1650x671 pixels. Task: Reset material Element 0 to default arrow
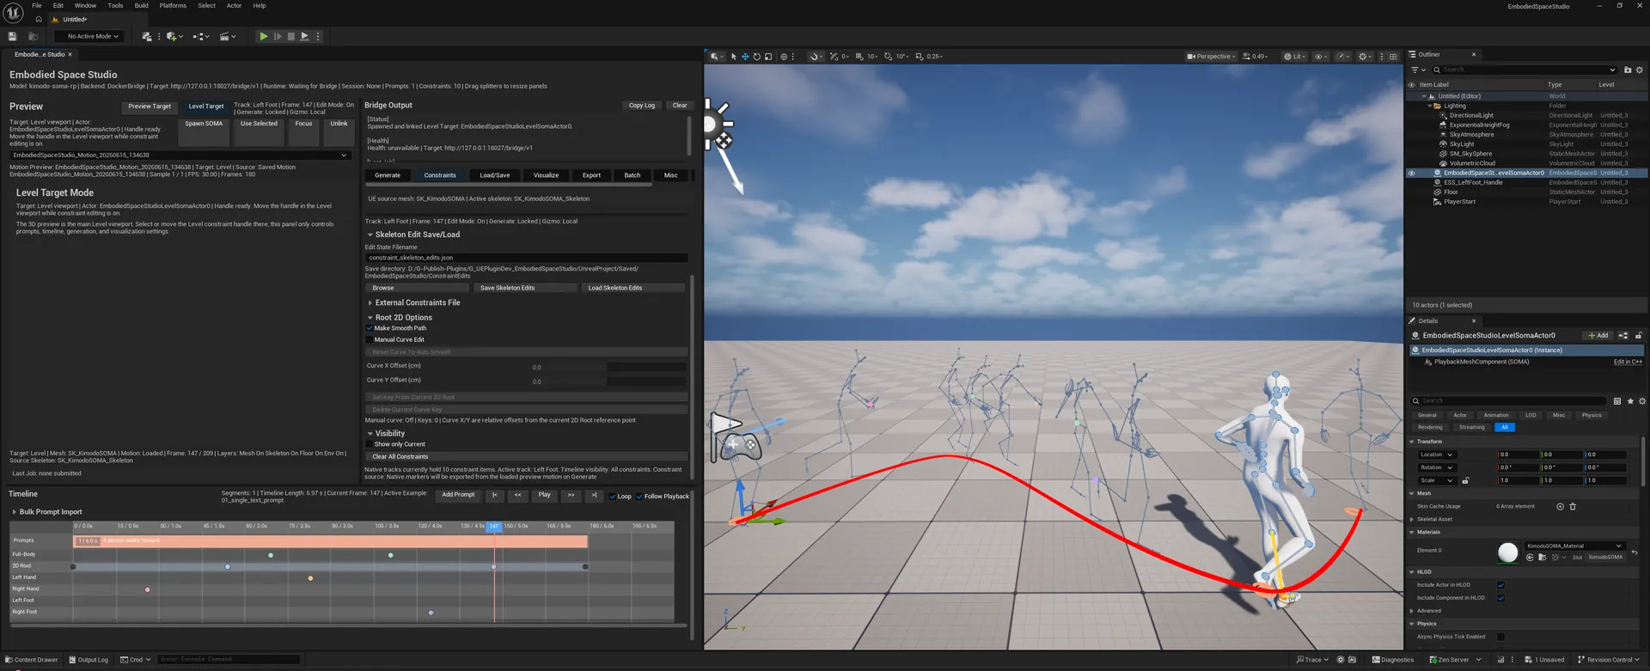1635,552
